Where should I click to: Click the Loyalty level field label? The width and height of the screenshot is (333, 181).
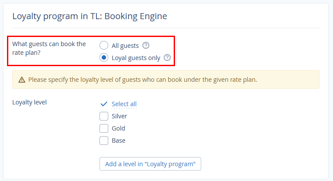[29, 102]
